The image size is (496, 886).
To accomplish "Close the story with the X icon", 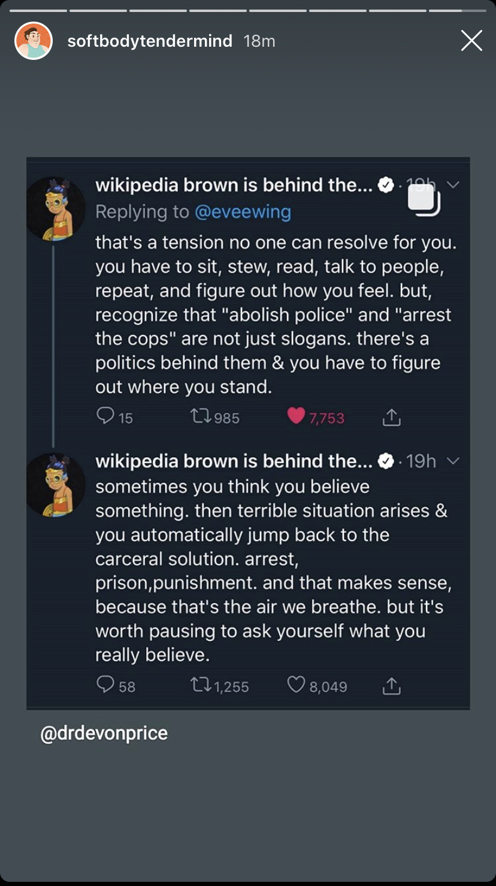I will (x=471, y=41).
